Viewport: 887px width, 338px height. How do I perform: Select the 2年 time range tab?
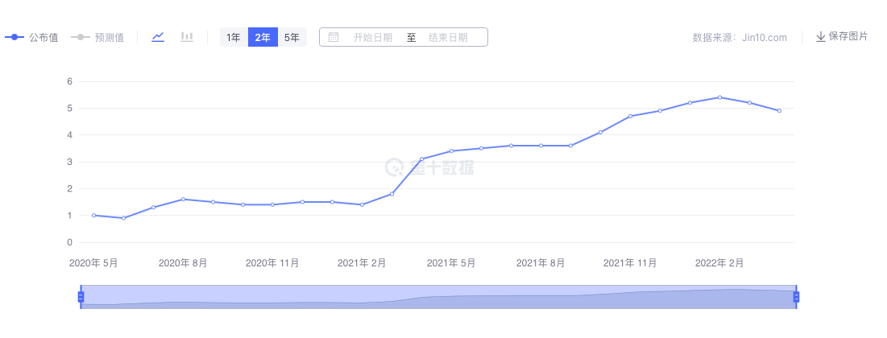[x=263, y=37]
